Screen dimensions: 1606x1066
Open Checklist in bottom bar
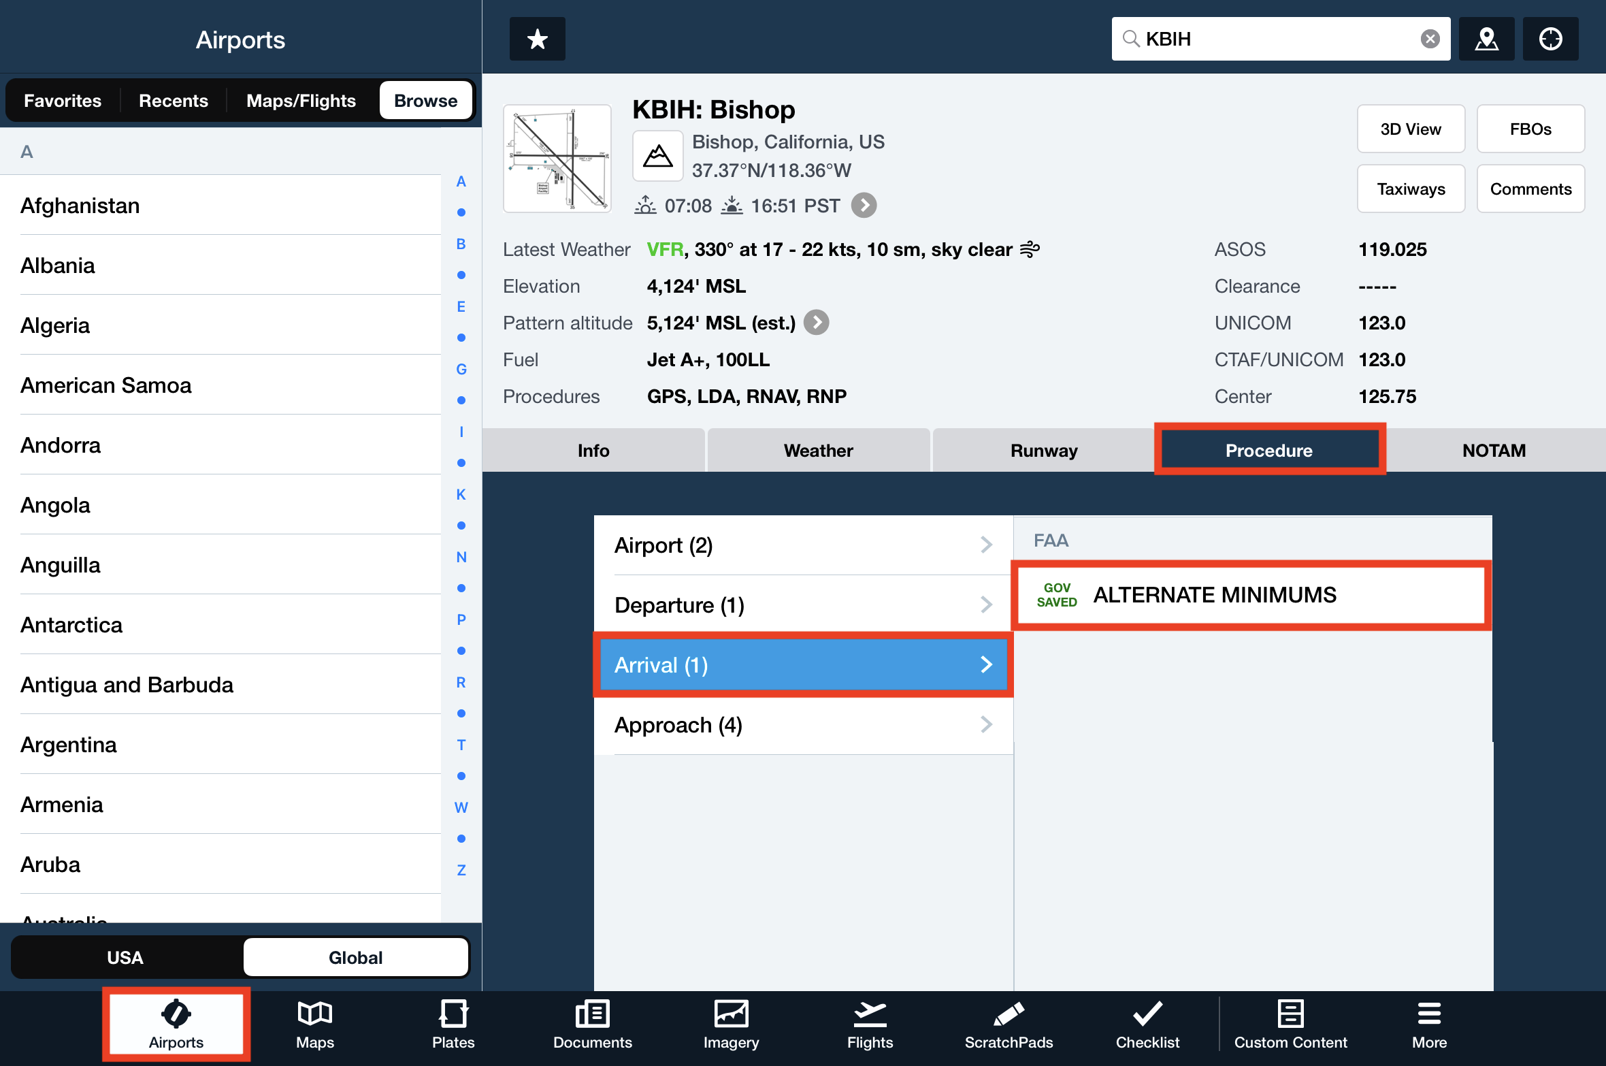1148,1024
